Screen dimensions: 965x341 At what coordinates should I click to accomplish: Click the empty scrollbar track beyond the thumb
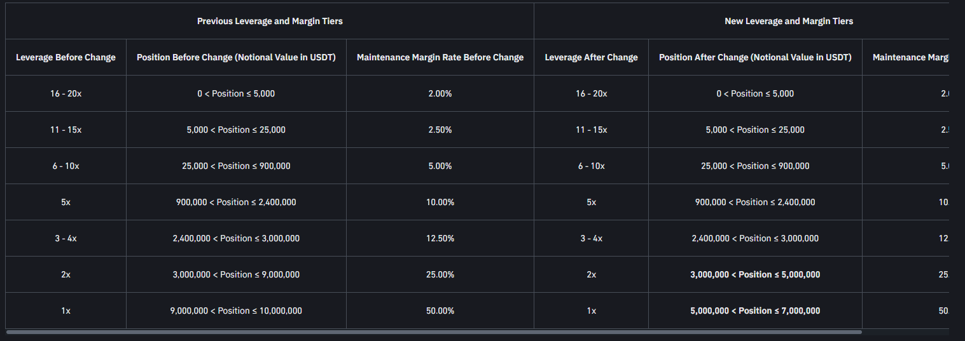(905, 331)
